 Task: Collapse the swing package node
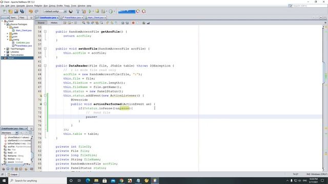point(8,39)
